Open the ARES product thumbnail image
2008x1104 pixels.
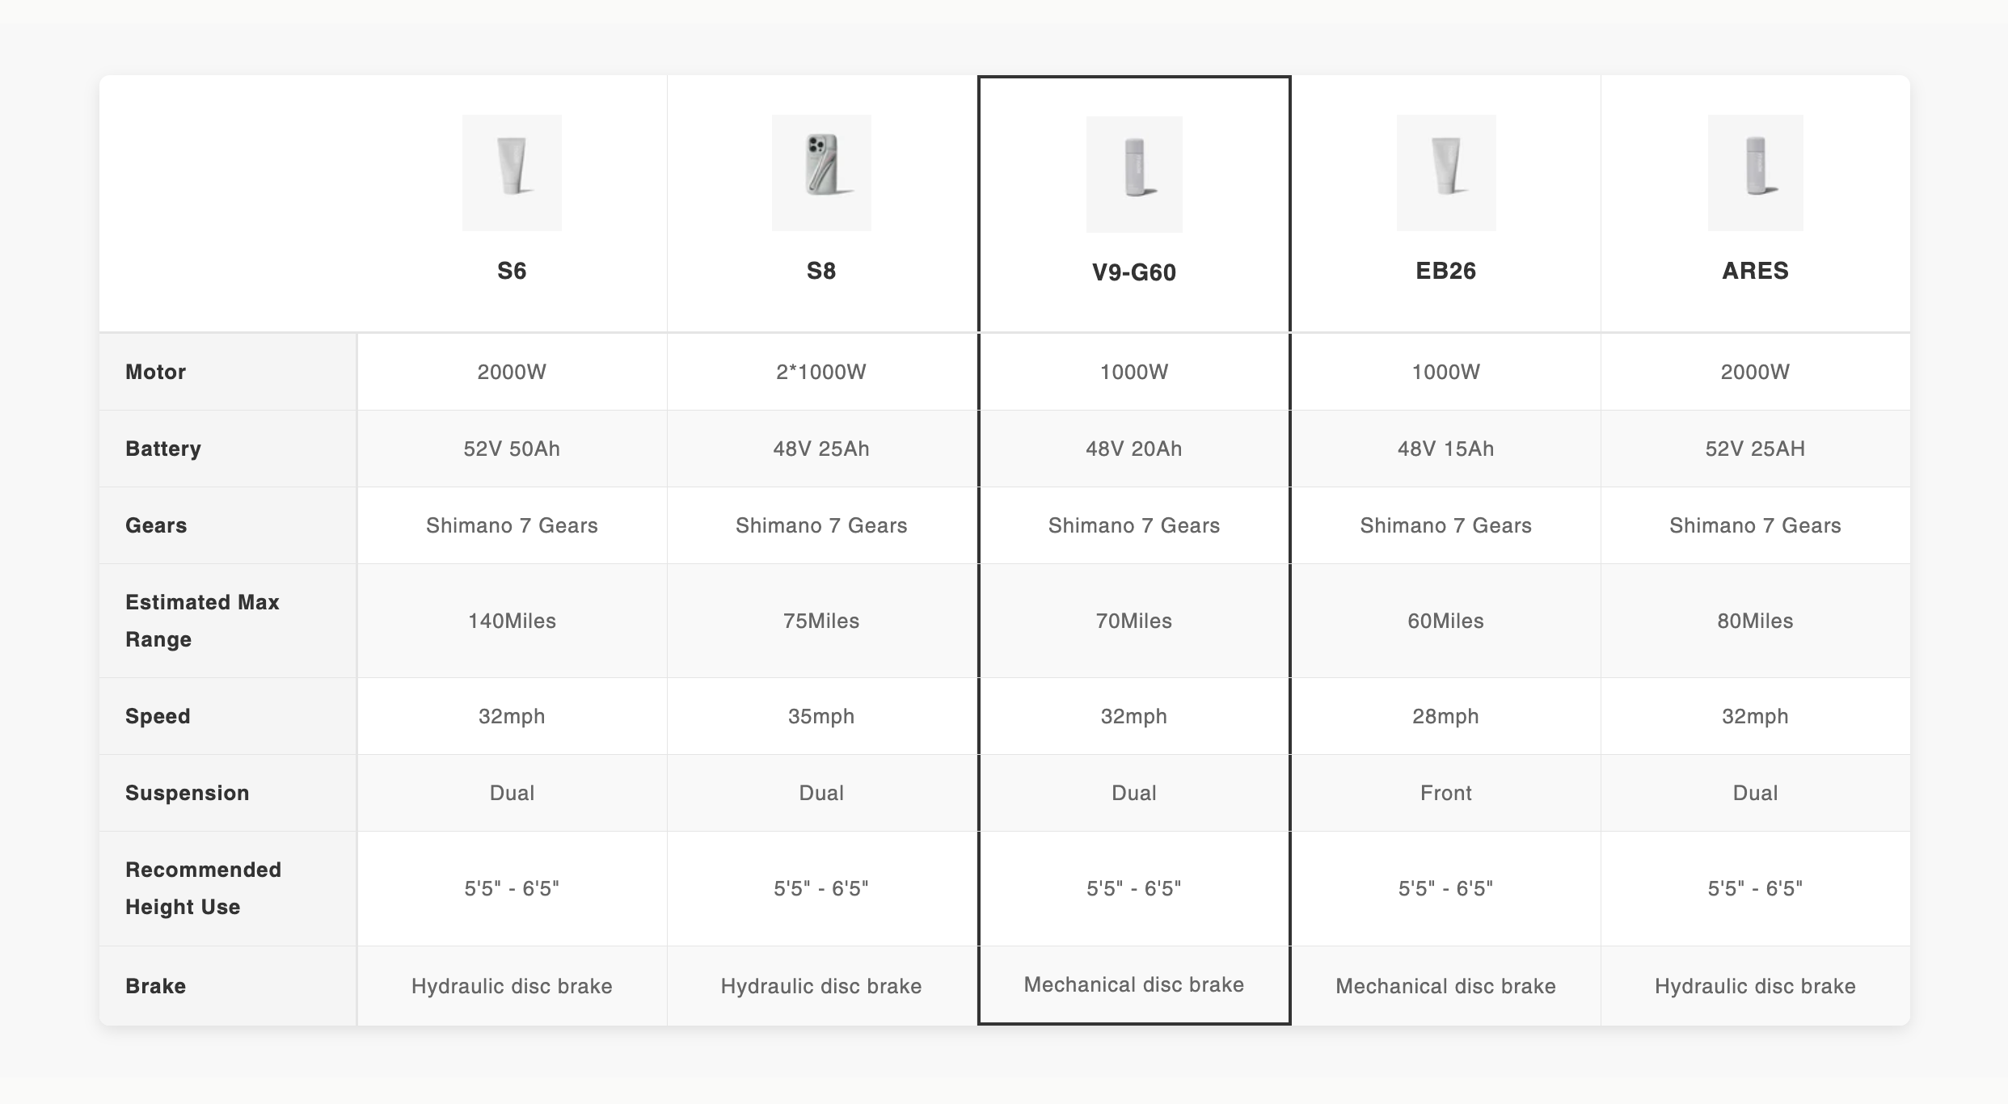[x=1755, y=173]
